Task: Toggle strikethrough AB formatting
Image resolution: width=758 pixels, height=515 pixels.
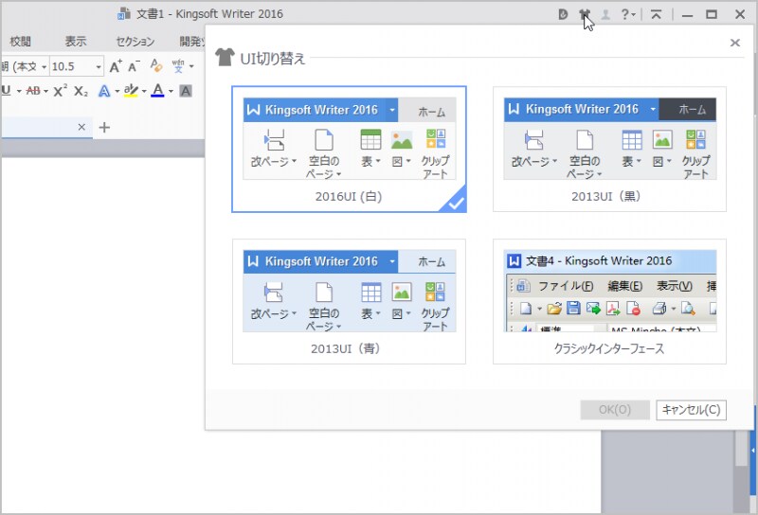Action: [x=33, y=90]
